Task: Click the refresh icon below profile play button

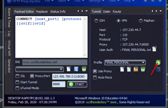Action: pyautogui.click(x=158, y=69)
